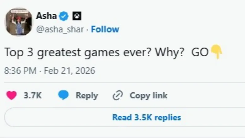Visit the @asha_shar handle link

coord(60,29)
